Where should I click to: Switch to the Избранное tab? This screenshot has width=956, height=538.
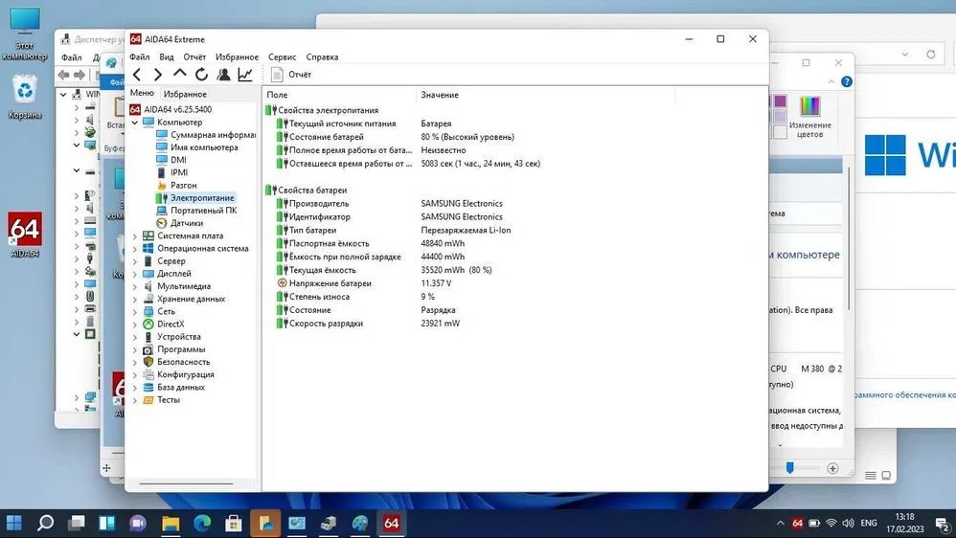[185, 94]
